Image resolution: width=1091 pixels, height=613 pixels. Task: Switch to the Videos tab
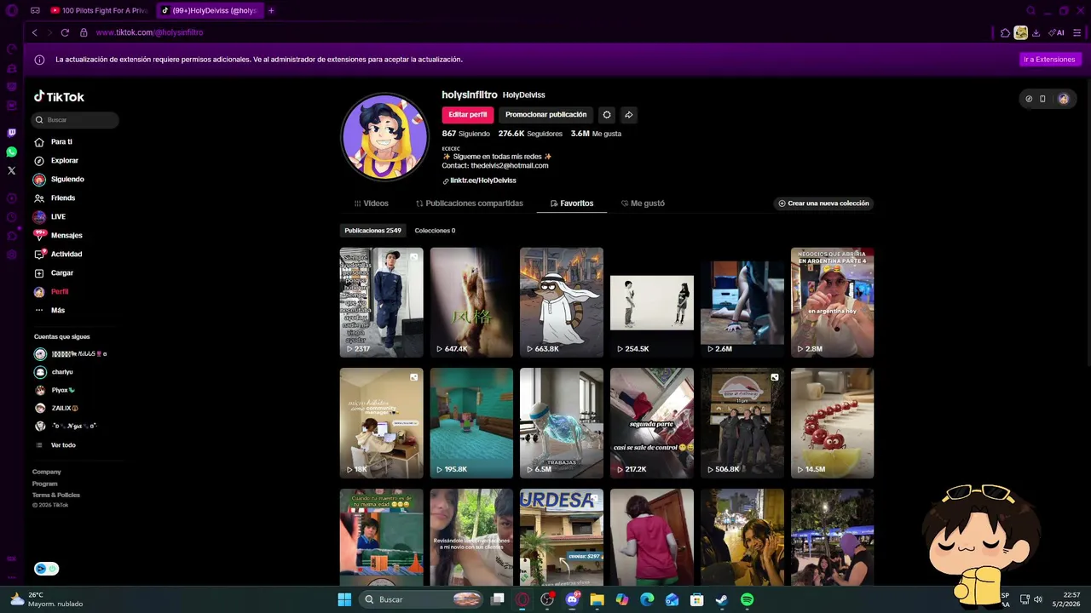pyautogui.click(x=371, y=203)
